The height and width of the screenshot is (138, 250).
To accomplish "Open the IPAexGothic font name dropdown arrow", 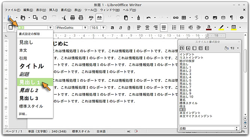I will tap(85, 28).
